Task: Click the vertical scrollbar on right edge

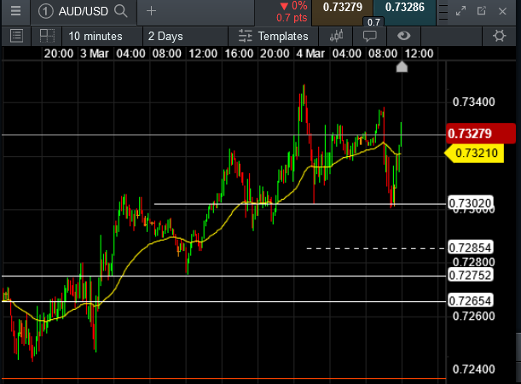Action: (x=518, y=346)
